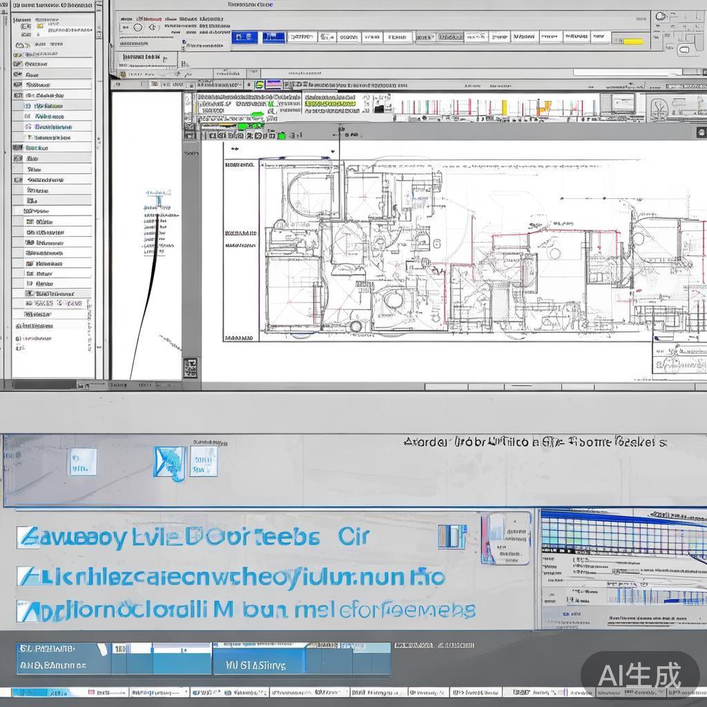Click the number "6" label on the floor plan
The image size is (707, 707).
[x=436, y=244]
